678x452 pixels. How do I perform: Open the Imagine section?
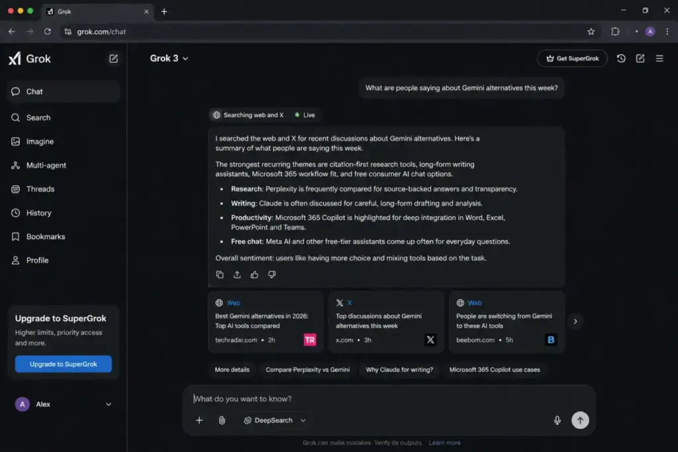(63, 142)
